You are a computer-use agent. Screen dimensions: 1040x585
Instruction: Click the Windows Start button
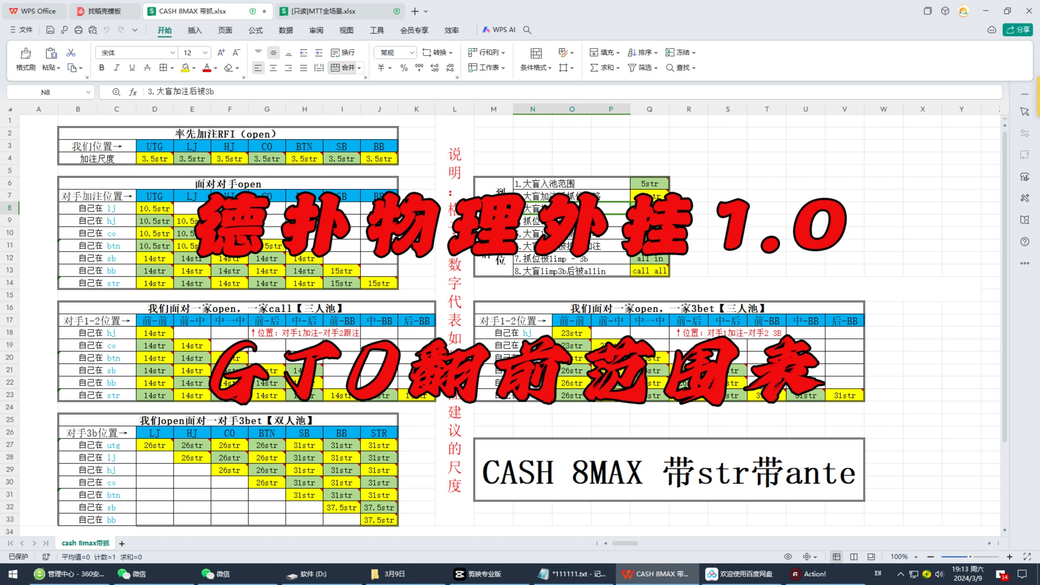coord(13,574)
